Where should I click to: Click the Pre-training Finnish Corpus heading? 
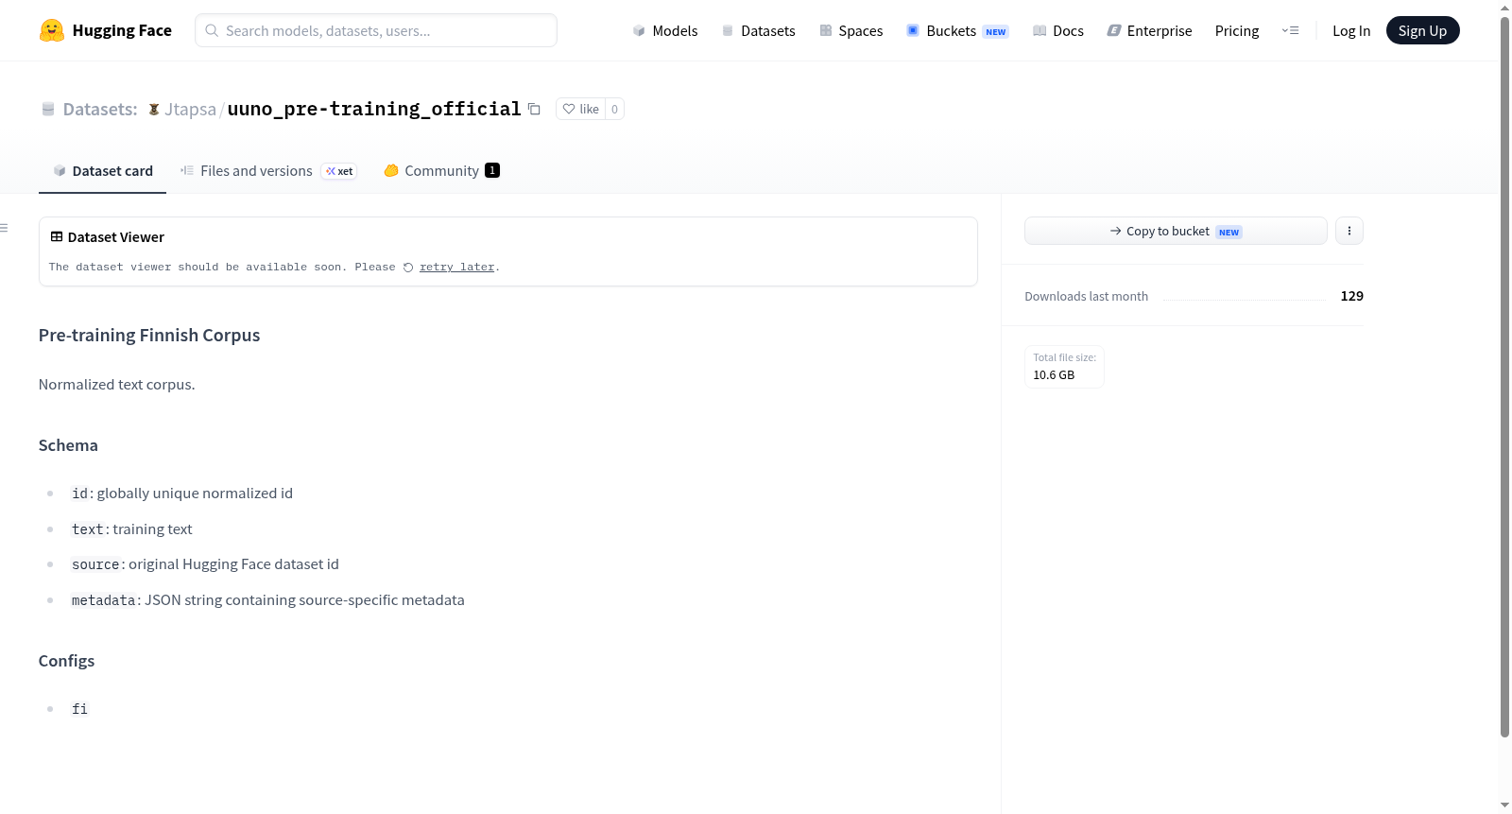click(x=149, y=336)
